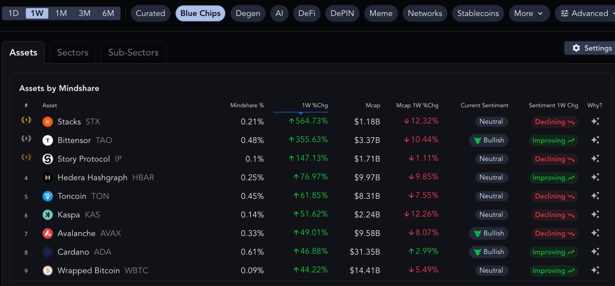Toggle the DeFi filter chip
The height and width of the screenshot is (286, 615).
pos(307,13)
